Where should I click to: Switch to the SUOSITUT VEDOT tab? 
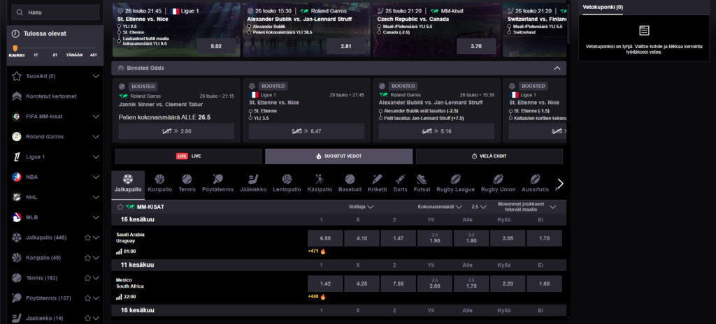[339, 156]
